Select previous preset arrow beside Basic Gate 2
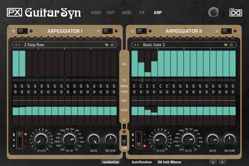Image resolution: width=249 pixels, height=166 pixels. pos(135,45)
